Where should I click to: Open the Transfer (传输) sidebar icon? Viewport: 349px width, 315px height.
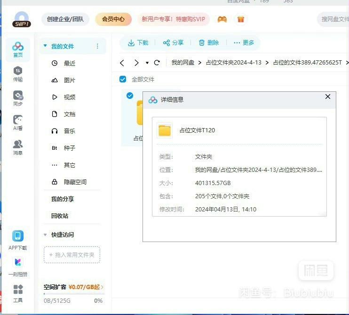click(18, 74)
